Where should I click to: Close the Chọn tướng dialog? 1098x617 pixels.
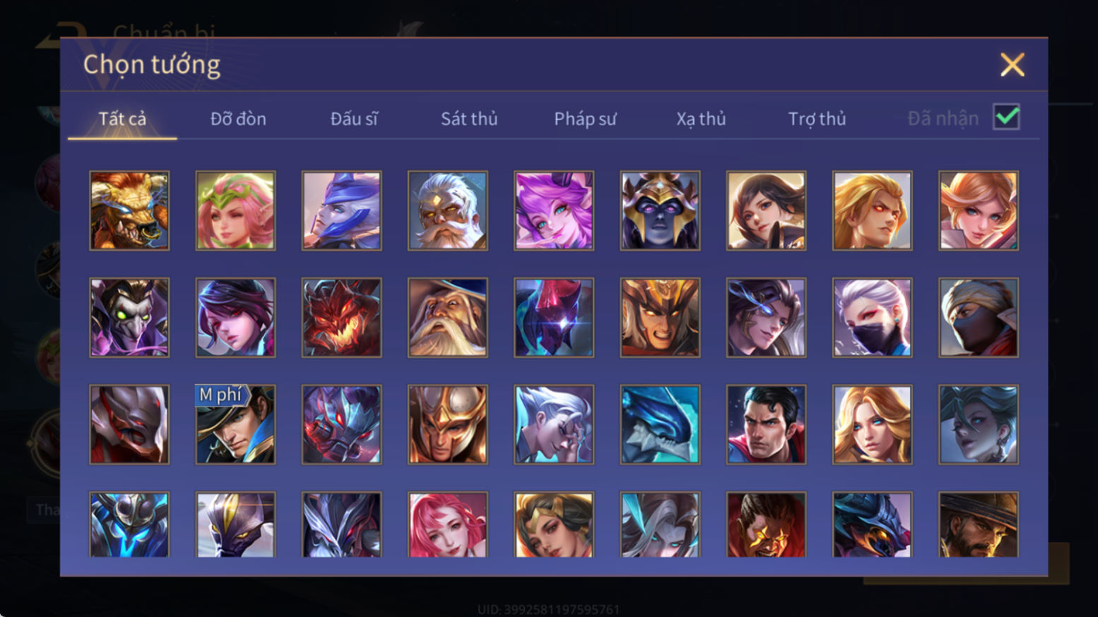tap(1012, 65)
